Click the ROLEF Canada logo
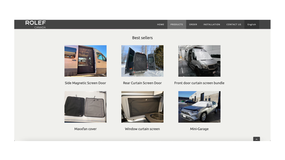 click(36, 24)
